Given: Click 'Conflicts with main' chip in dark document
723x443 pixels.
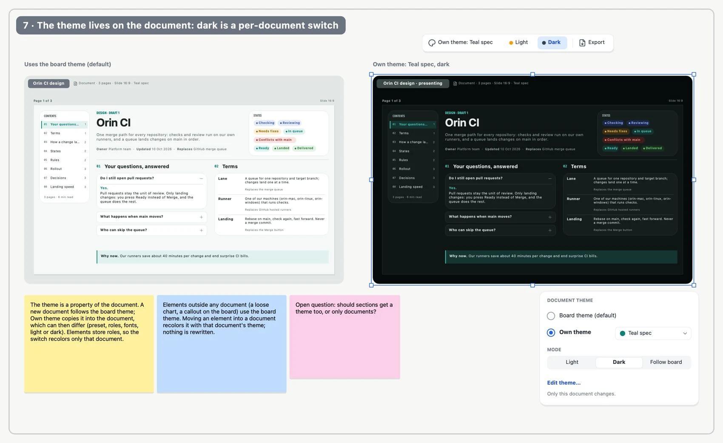Looking at the screenshot, I should [623, 140].
